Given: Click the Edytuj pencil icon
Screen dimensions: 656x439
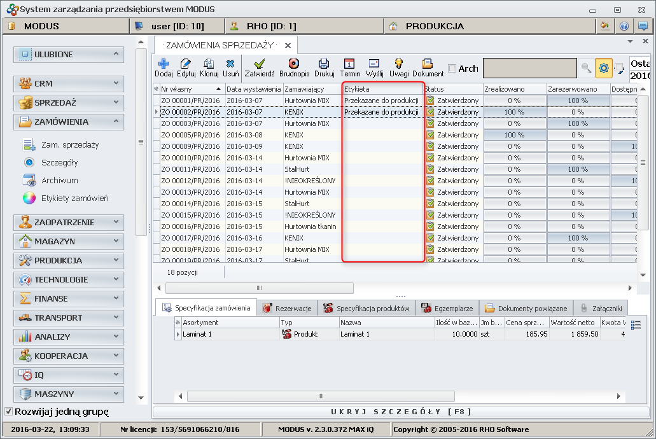Looking at the screenshot, I should pos(186,64).
